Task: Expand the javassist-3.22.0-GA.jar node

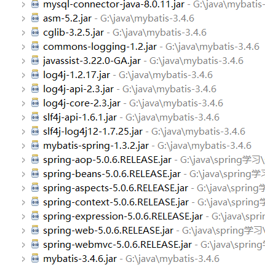Action: 23,61
